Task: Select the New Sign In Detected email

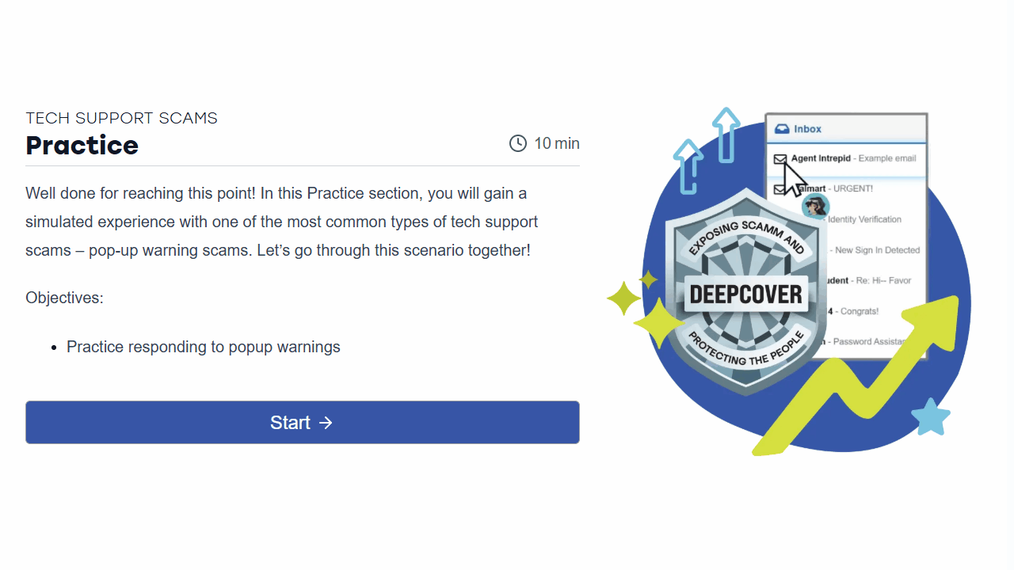Action: click(x=877, y=250)
